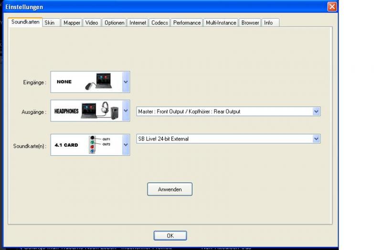The width and height of the screenshot is (382, 250).
Task: Open the Codecs tab
Action: (159, 22)
